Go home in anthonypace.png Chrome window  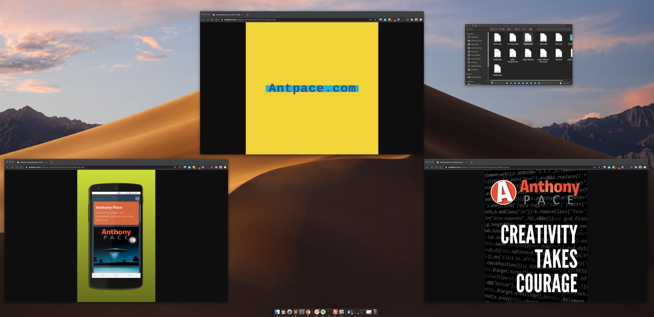pos(217,19)
